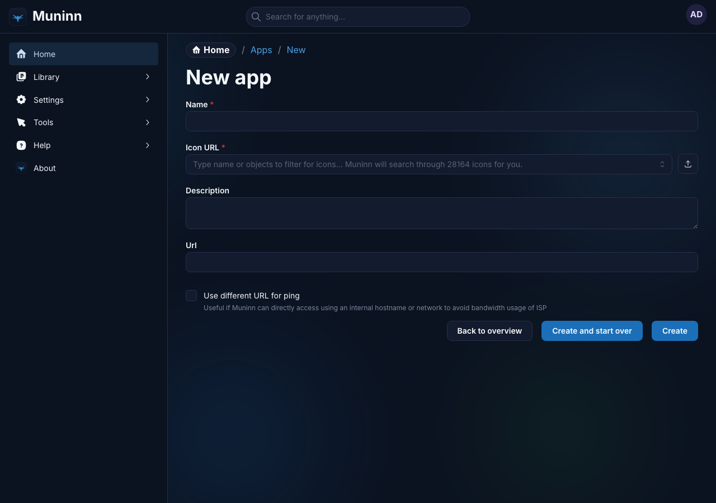Viewport: 716px width, 503px height.
Task: Open the Icon URL combo box arrows
Action: tap(662, 164)
